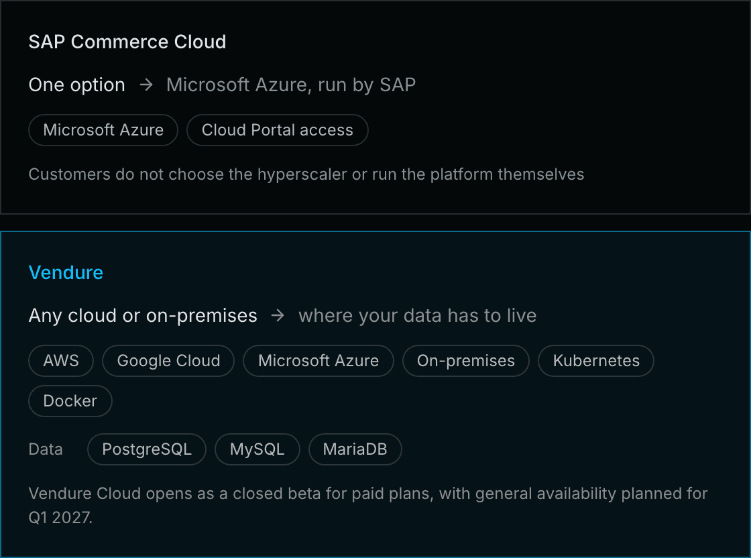Click the arrow icon after 'Any cloud or on-premises'
Screen dimensions: 751x558
coord(278,316)
